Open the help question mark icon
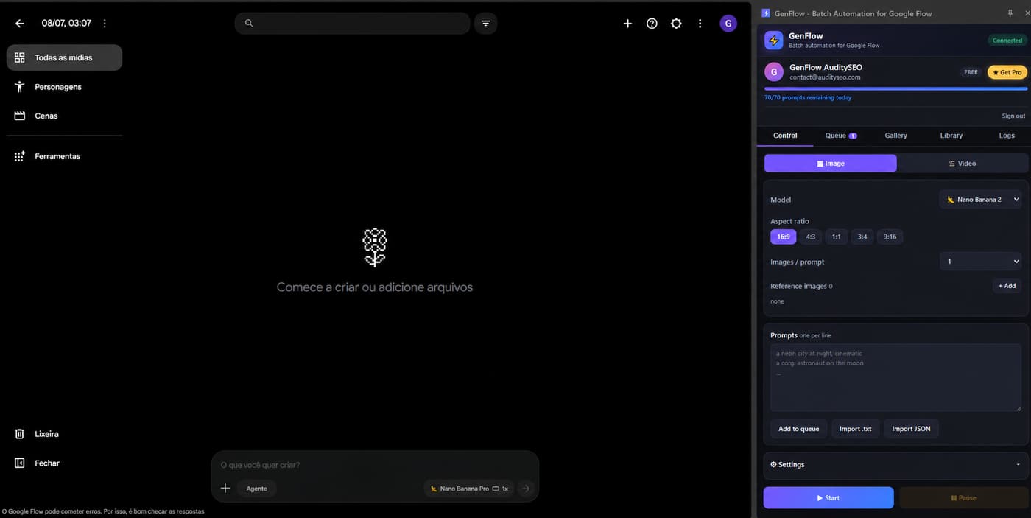 [x=652, y=24]
